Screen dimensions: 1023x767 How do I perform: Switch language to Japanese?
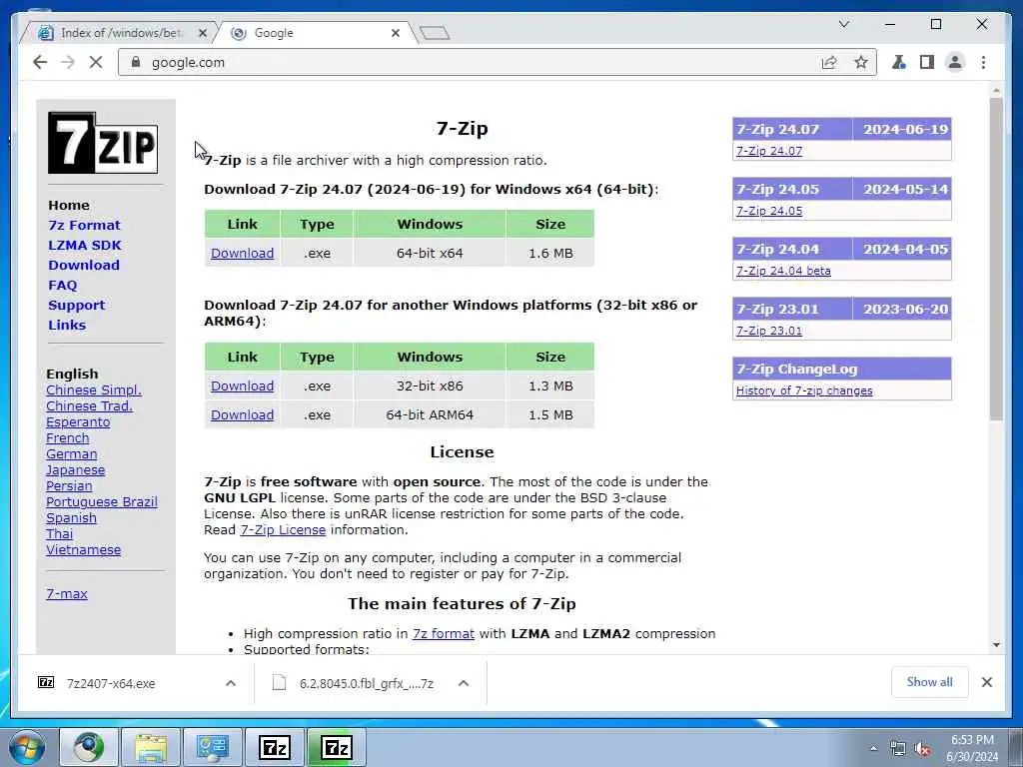click(x=75, y=469)
